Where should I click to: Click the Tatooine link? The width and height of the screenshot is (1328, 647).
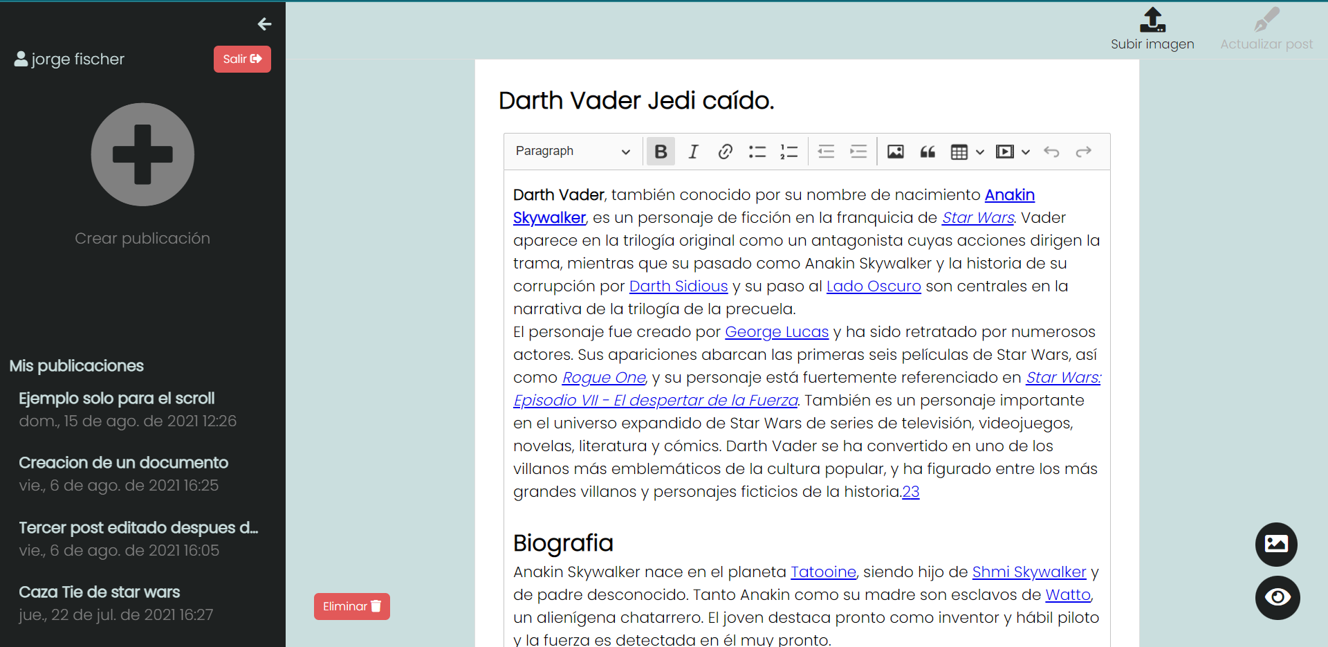[x=823, y=572]
